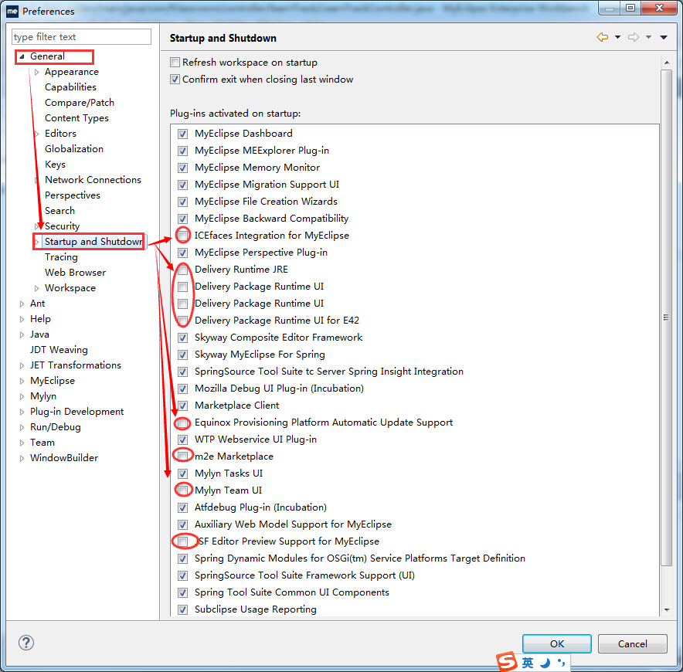The height and width of the screenshot is (672, 683).
Task: Select Skyway MyEclipse For Spring row text
Action: pos(260,355)
